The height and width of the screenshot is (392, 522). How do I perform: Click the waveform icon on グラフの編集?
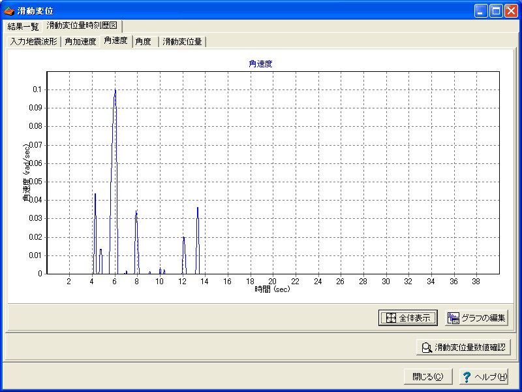453,318
